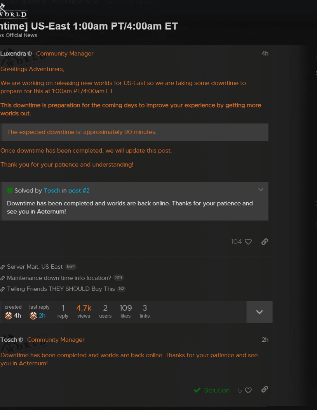Open Telling Friends THEY SHOULD Buy This topic
The width and height of the screenshot is (317, 410).
[x=61, y=289]
